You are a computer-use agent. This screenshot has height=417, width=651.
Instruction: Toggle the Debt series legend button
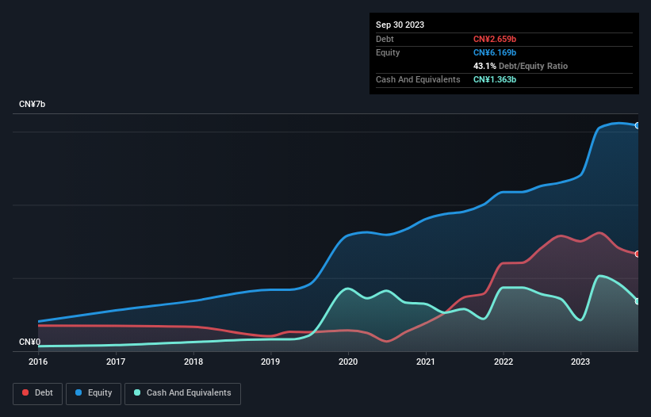(x=37, y=393)
